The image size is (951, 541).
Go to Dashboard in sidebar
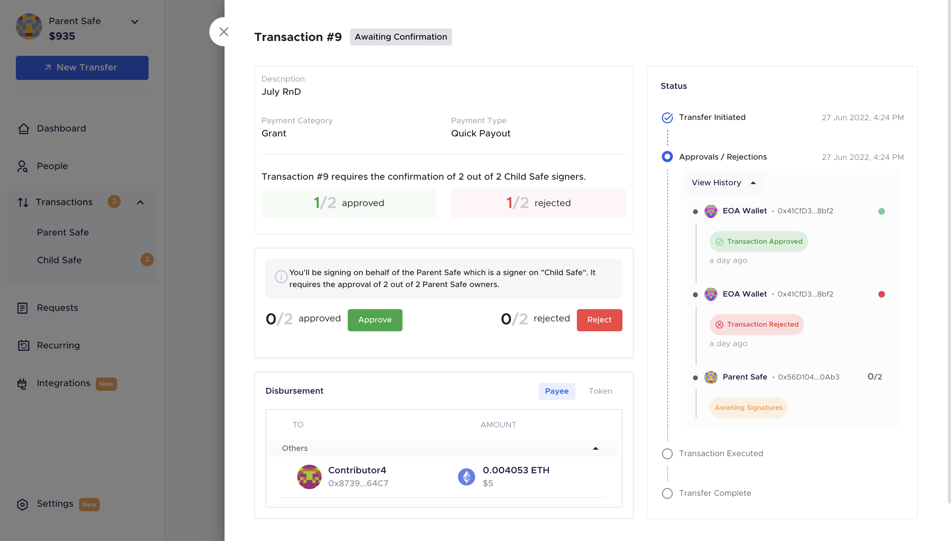point(61,128)
